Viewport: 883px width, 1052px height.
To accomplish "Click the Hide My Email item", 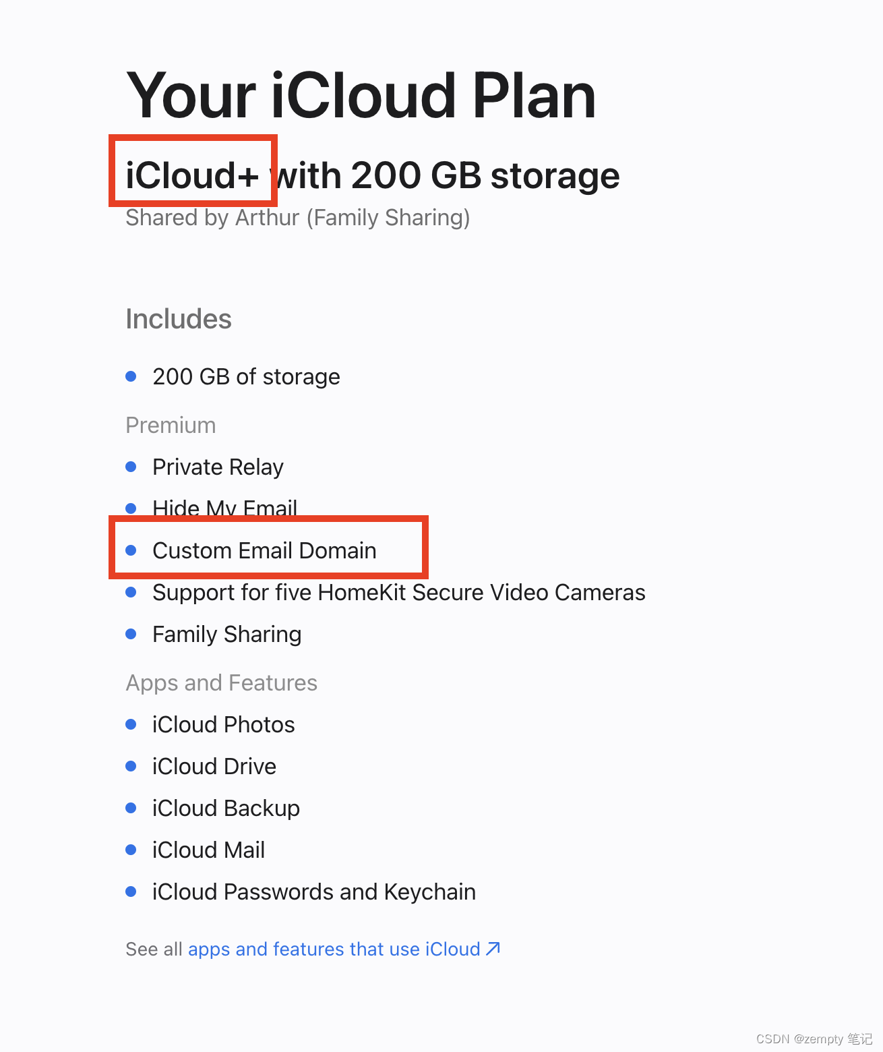I will click(224, 508).
